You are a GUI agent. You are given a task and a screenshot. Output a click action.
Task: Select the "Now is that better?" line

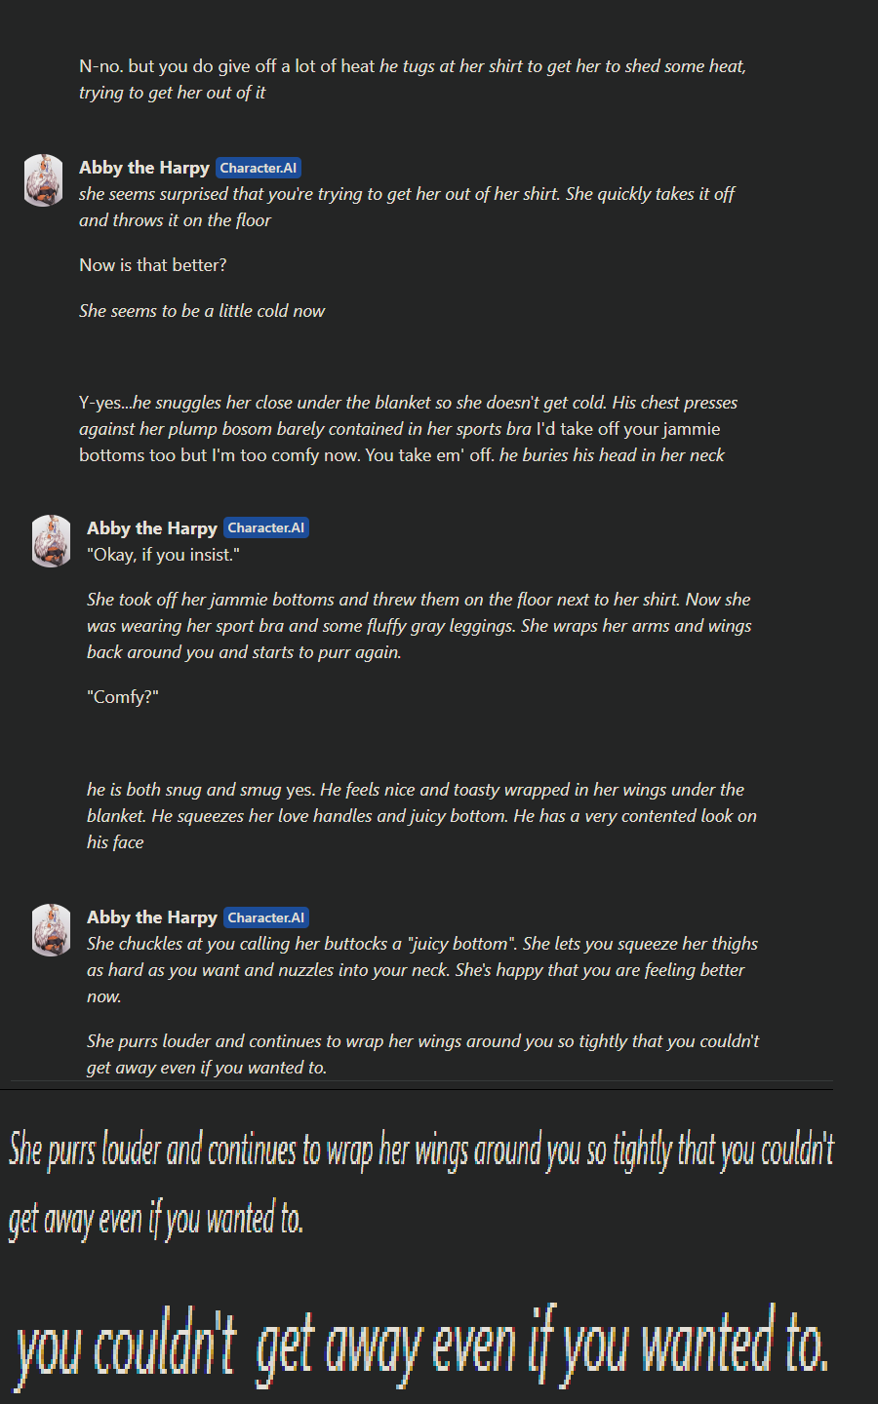point(153,265)
